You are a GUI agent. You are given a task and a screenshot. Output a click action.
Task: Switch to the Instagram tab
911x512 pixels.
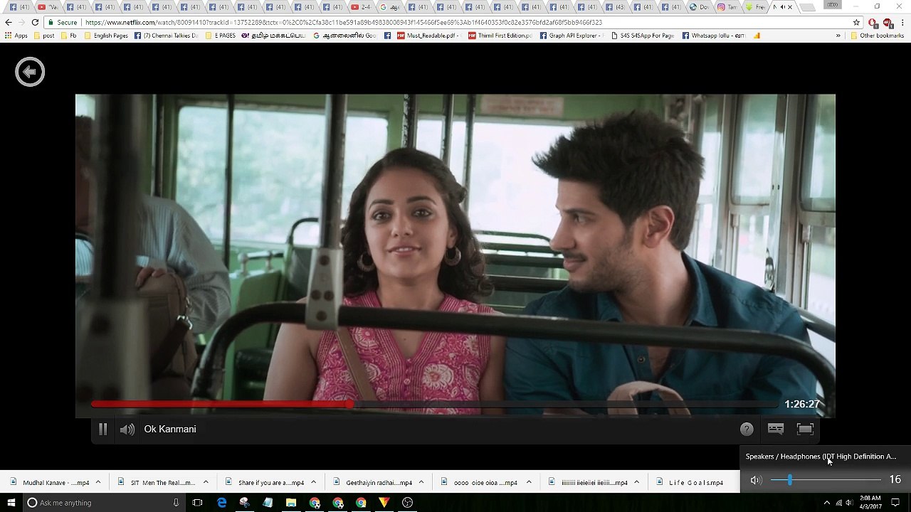(727, 7)
